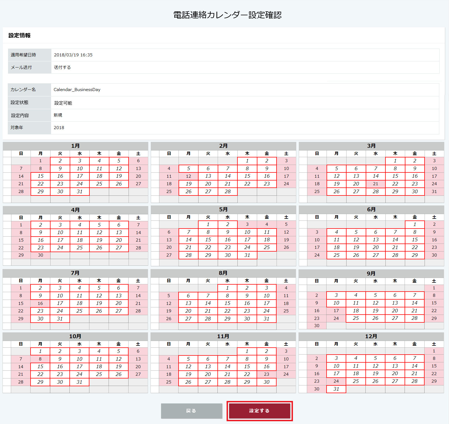
Task: Click February 12 holiday cell
Action: [189, 176]
